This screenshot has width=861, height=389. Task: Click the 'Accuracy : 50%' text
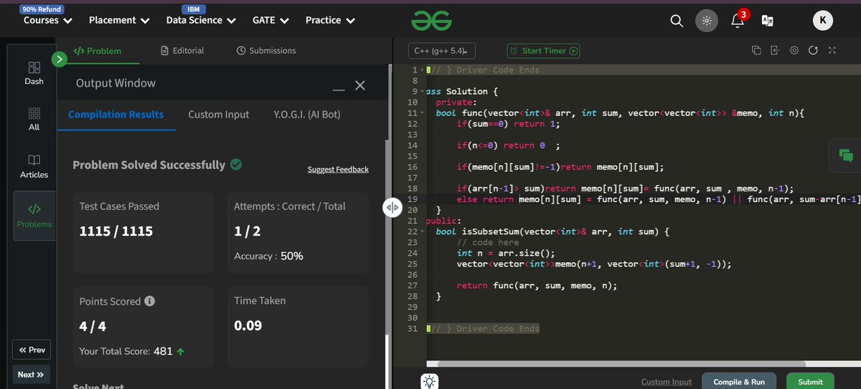click(268, 256)
